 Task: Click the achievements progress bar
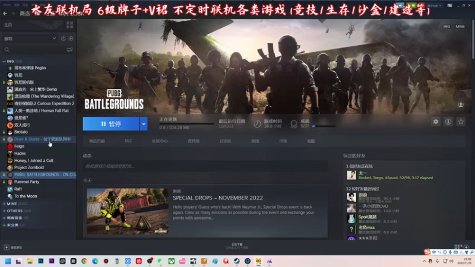324,126
